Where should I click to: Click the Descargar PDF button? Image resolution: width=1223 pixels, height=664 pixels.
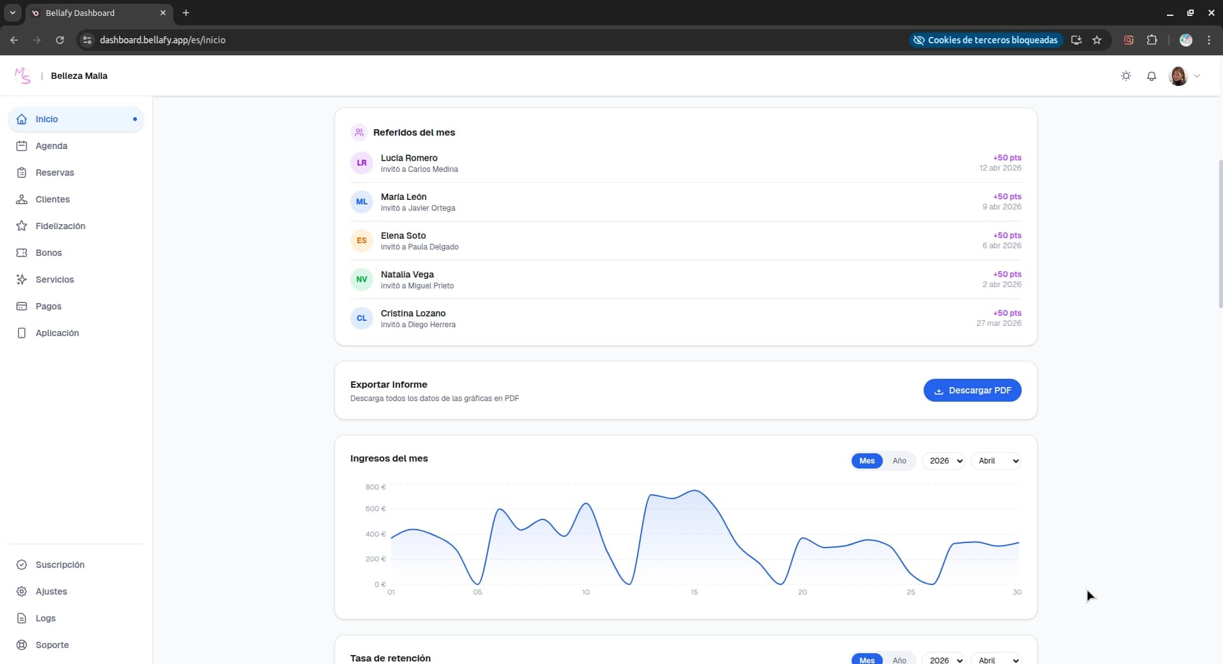pos(973,390)
